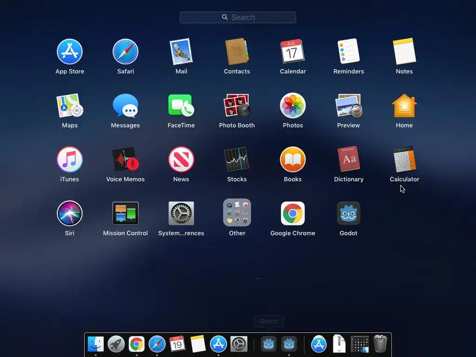Screen dimensions: 476x357
Task: Open App Store from the Launchpad grid
Action: pos(70,52)
